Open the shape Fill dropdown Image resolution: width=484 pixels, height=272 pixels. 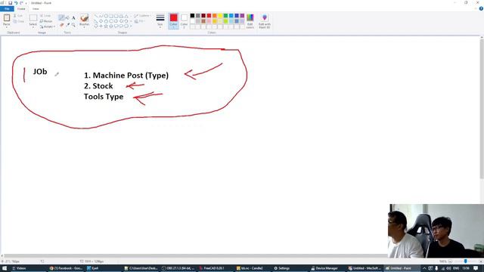(140, 21)
